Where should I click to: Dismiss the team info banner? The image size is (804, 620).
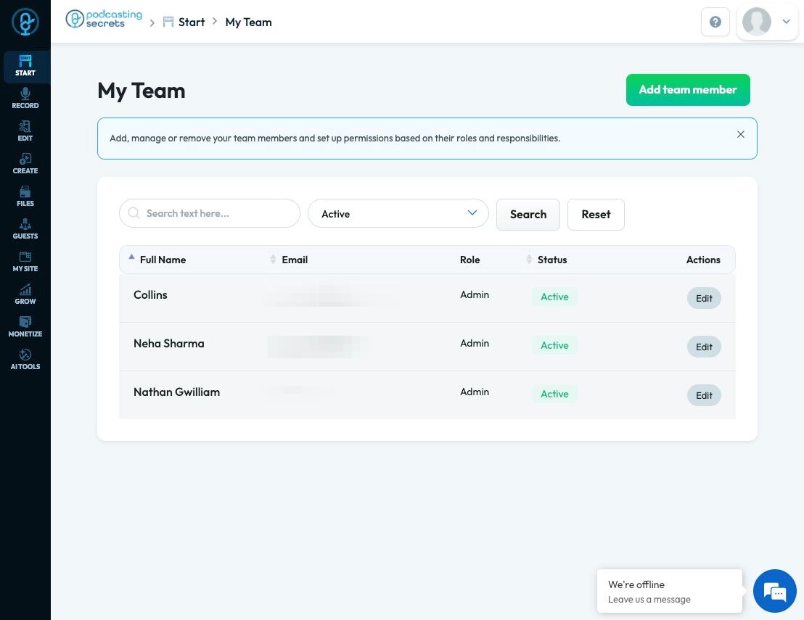click(x=740, y=134)
